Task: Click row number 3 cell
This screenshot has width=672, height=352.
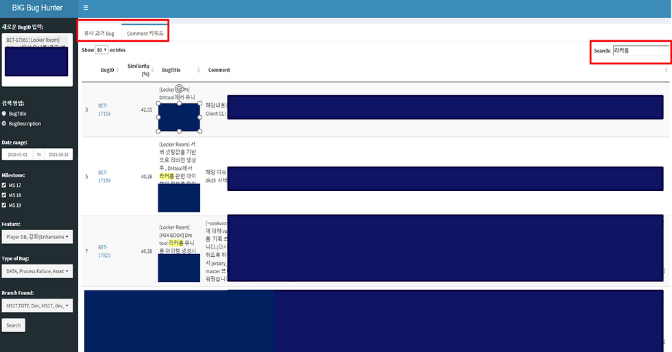Action: click(86, 110)
